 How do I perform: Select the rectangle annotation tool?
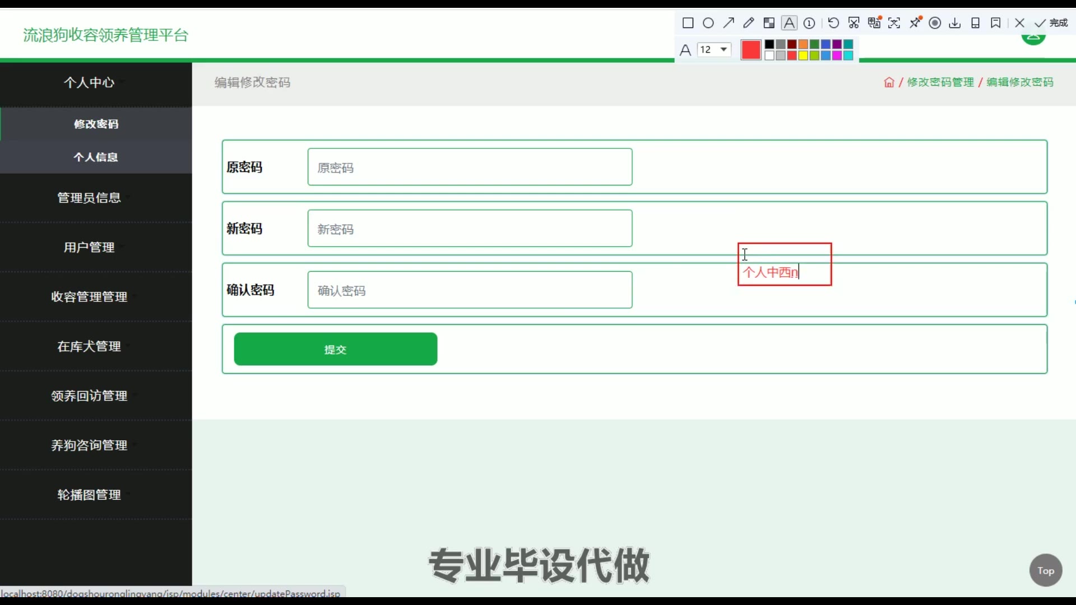pos(688,23)
